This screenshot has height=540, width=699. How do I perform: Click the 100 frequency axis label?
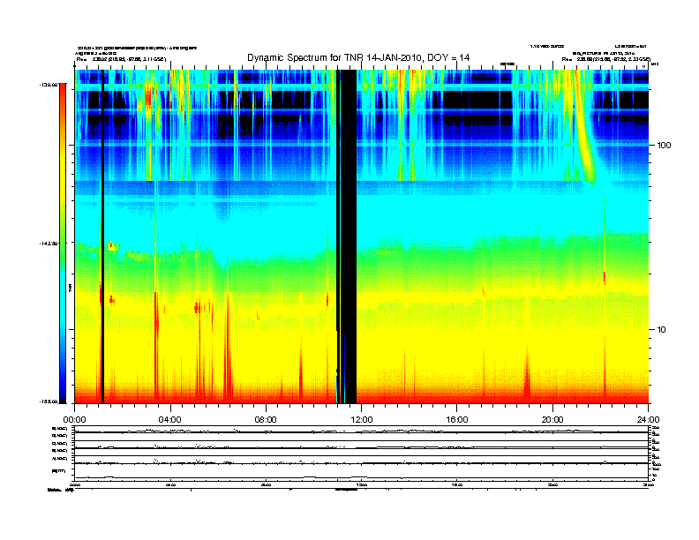664,146
